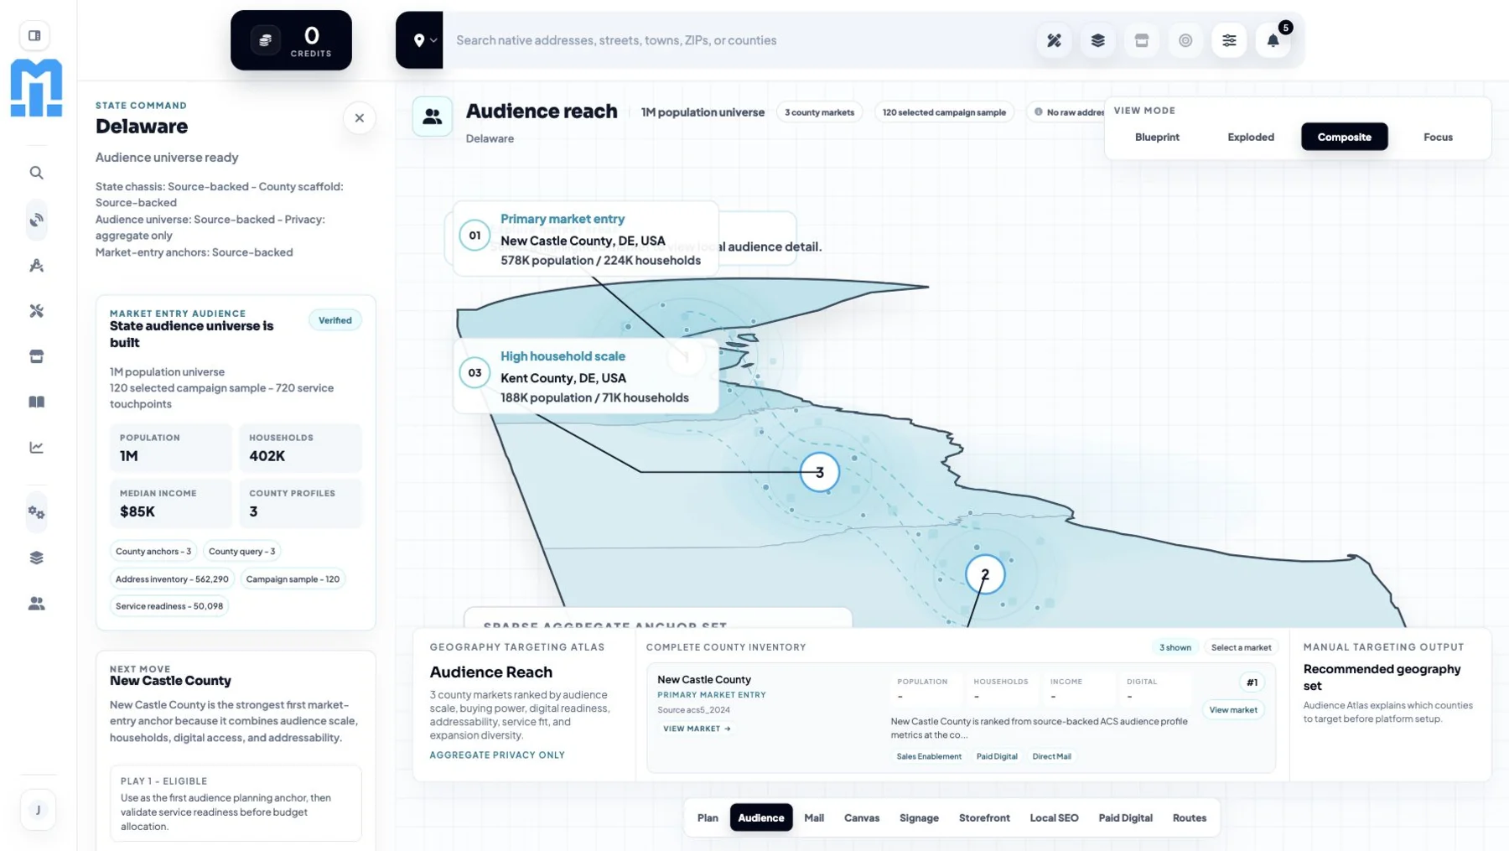
Task: Click the Sales Enablement tag
Action: [929, 756]
